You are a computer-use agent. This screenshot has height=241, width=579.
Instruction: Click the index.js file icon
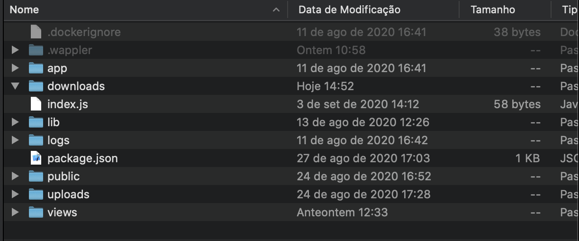coord(36,104)
